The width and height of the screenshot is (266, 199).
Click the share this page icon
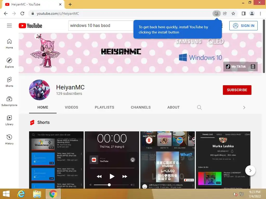pos(225,13)
